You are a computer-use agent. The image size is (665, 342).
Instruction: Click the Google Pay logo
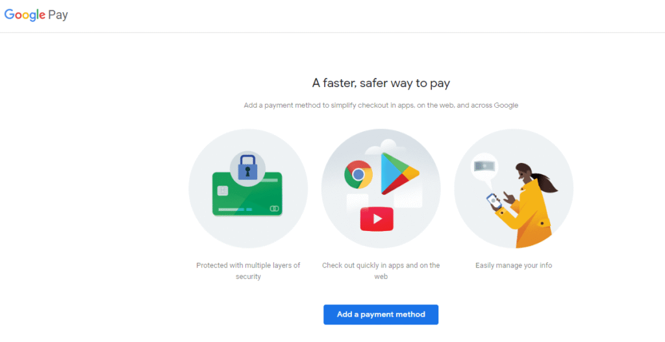coord(36,16)
